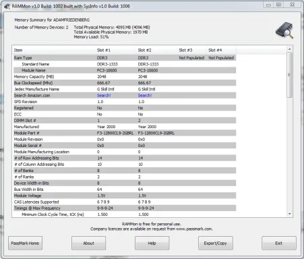This screenshot has height=259, width=304.
Task: Select the Manufactured row label
Action: tap(26, 127)
